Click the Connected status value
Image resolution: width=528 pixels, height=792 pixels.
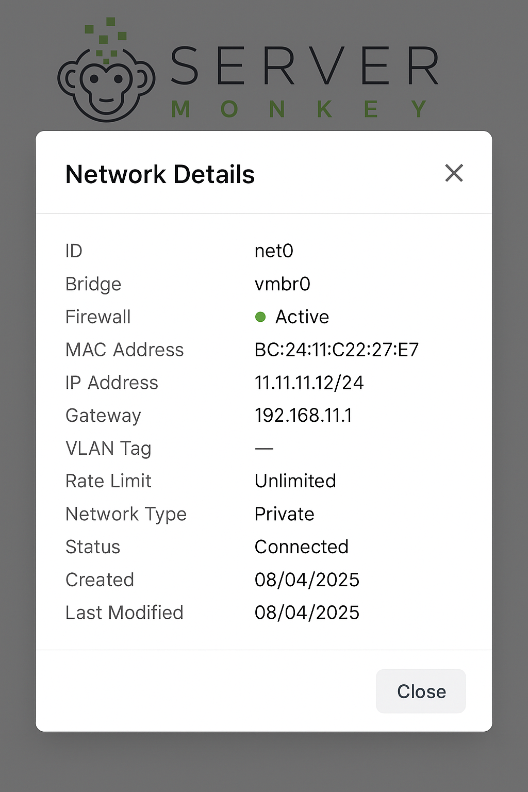coord(302,547)
